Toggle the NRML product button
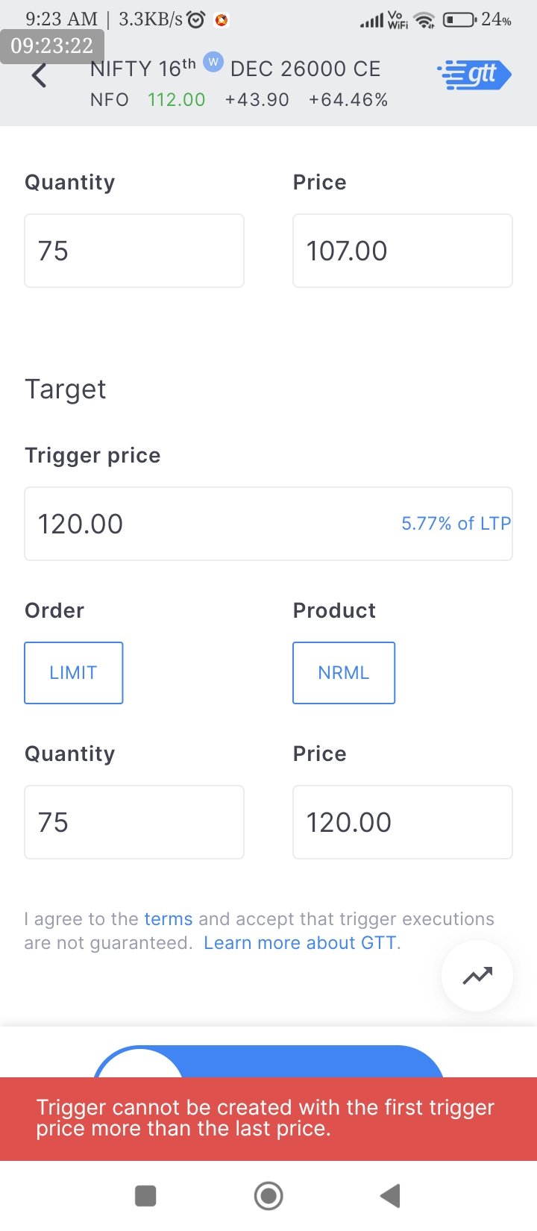This screenshot has width=537, height=1231. (344, 673)
